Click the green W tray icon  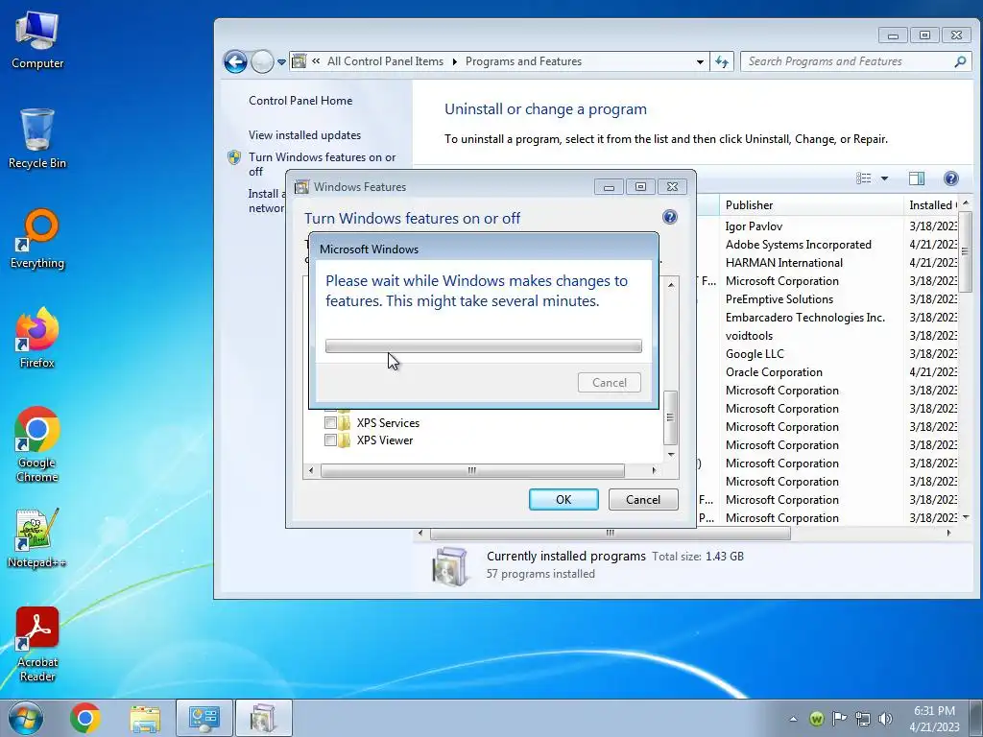(816, 718)
